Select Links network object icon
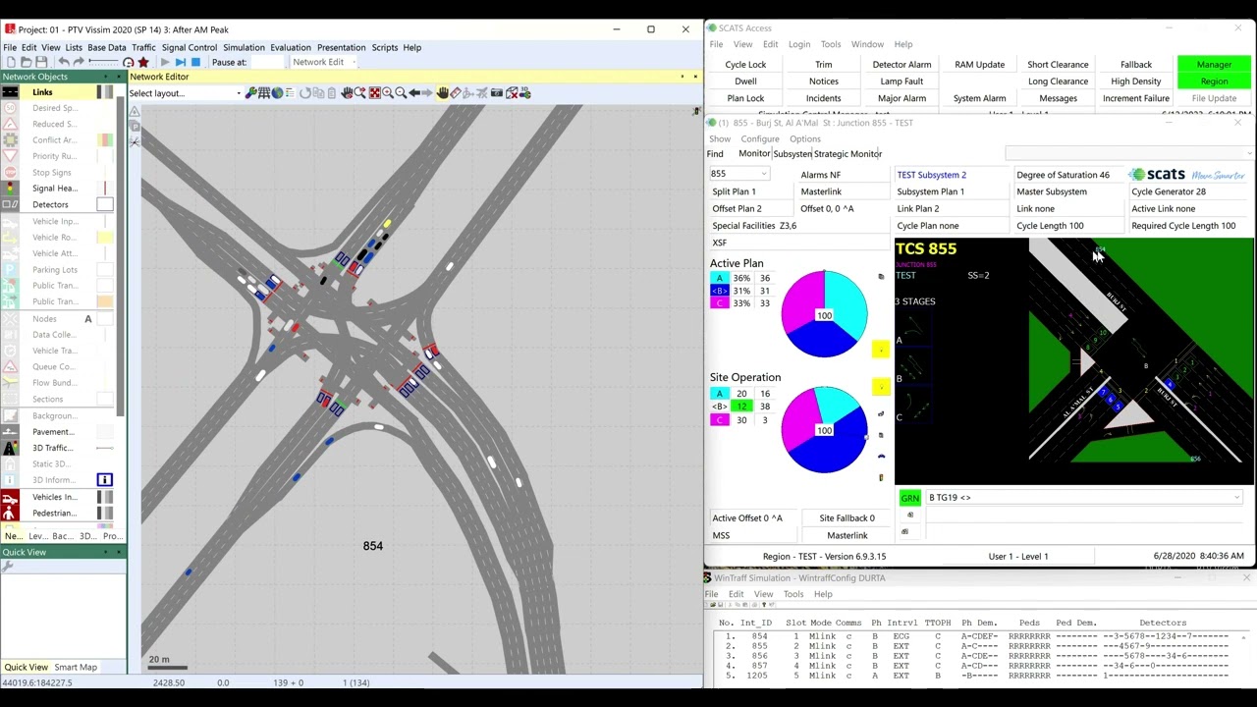Image resolution: width=1257 pixels, height=707 pixels. [x=10, y=92]
